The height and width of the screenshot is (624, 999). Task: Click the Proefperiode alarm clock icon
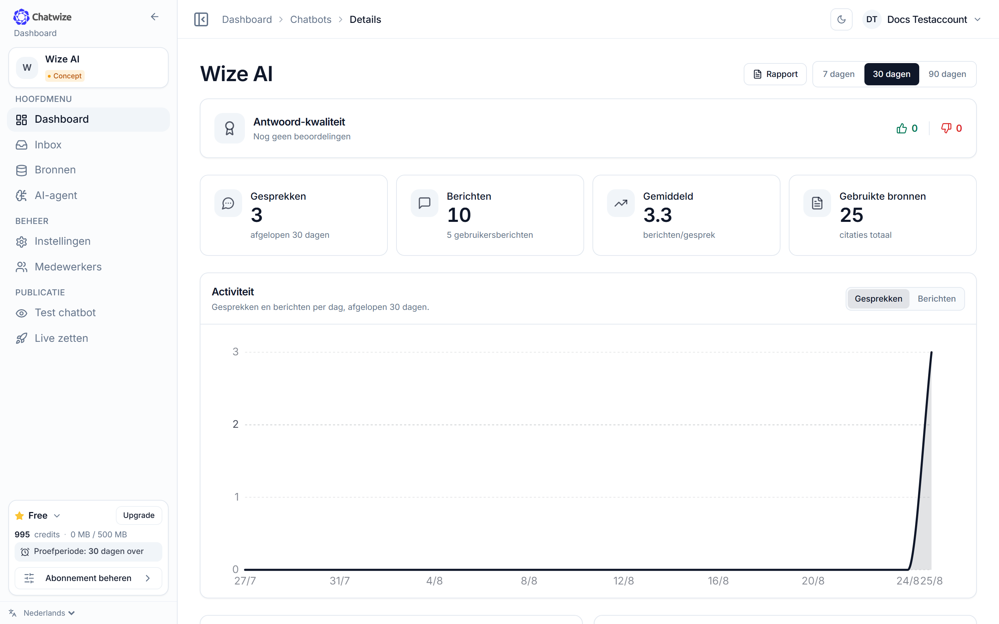[x=25, y=552]
